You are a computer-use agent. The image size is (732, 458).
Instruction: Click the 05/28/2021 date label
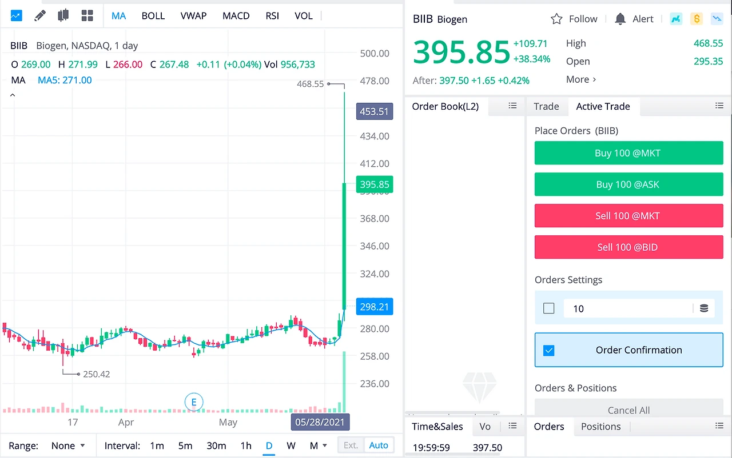click(x=320, y=423)
